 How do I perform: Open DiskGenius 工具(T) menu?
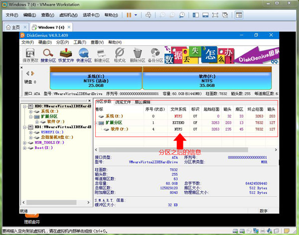[x=80, y=42]
